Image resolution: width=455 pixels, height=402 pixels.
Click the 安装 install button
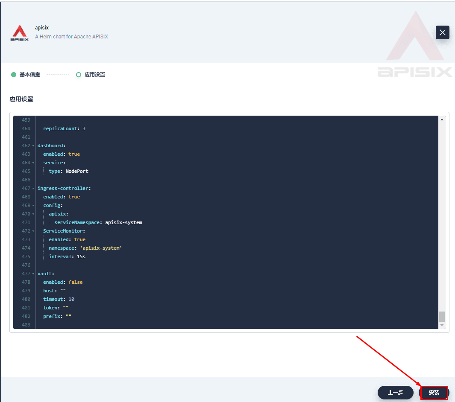tap(434, 393)
